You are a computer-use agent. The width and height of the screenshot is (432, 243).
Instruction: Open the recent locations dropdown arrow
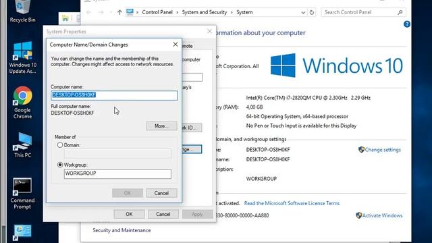tap(111, 12)
